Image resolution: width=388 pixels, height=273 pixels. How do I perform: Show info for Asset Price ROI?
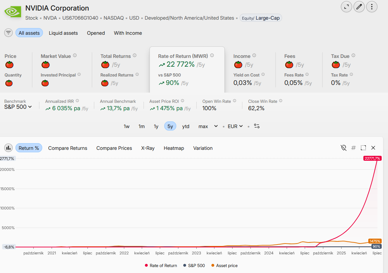182,101
